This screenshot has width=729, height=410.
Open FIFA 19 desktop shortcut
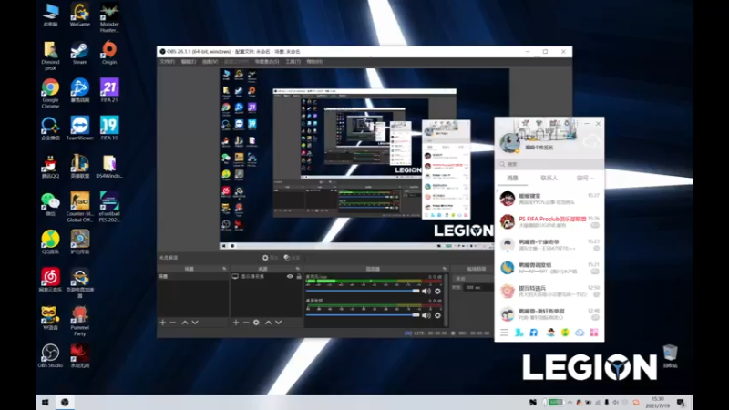point(109,128)
